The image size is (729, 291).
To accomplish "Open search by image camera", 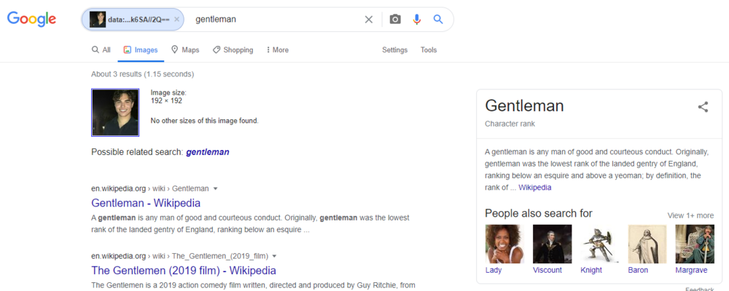I will click(395, 20).
